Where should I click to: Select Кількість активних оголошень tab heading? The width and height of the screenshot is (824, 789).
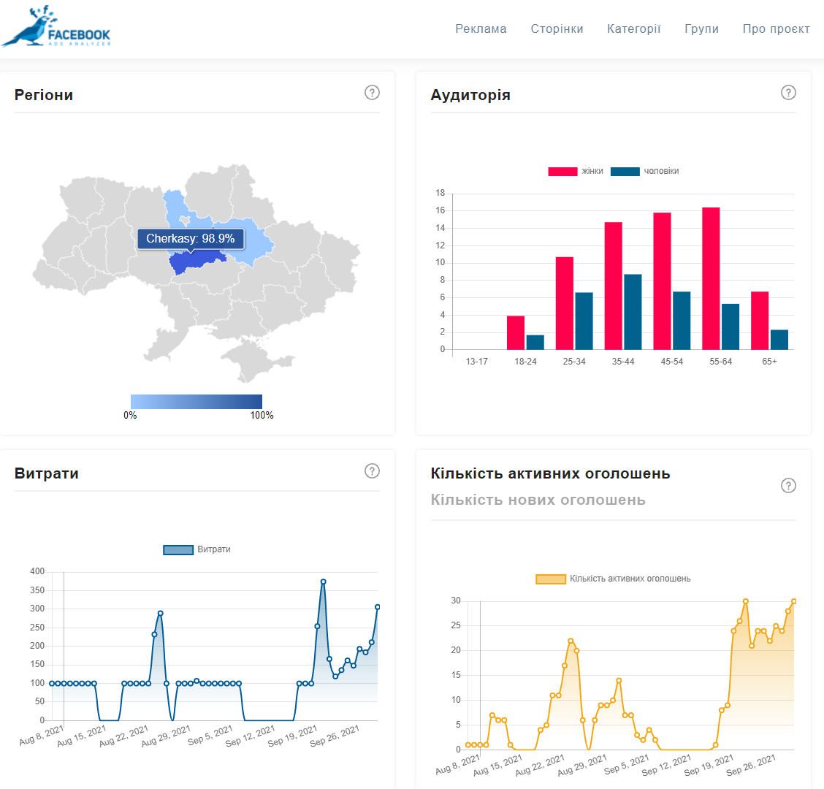[550, 474]
